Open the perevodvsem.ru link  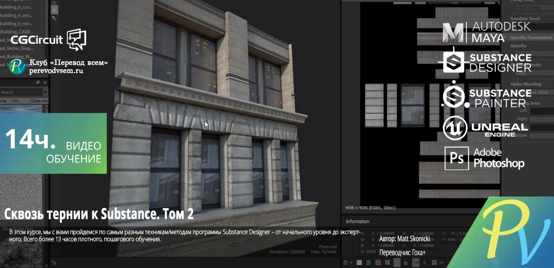click(x=56, y=71)
